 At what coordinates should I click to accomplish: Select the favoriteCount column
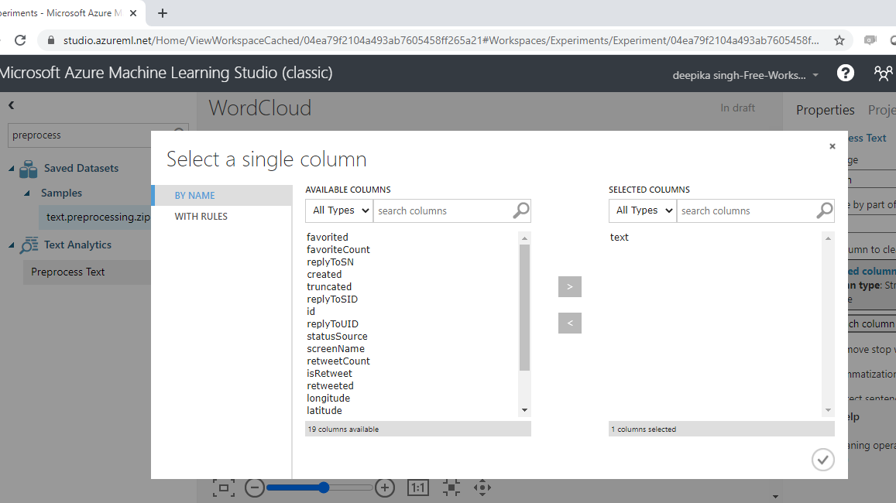pos(338,249)
